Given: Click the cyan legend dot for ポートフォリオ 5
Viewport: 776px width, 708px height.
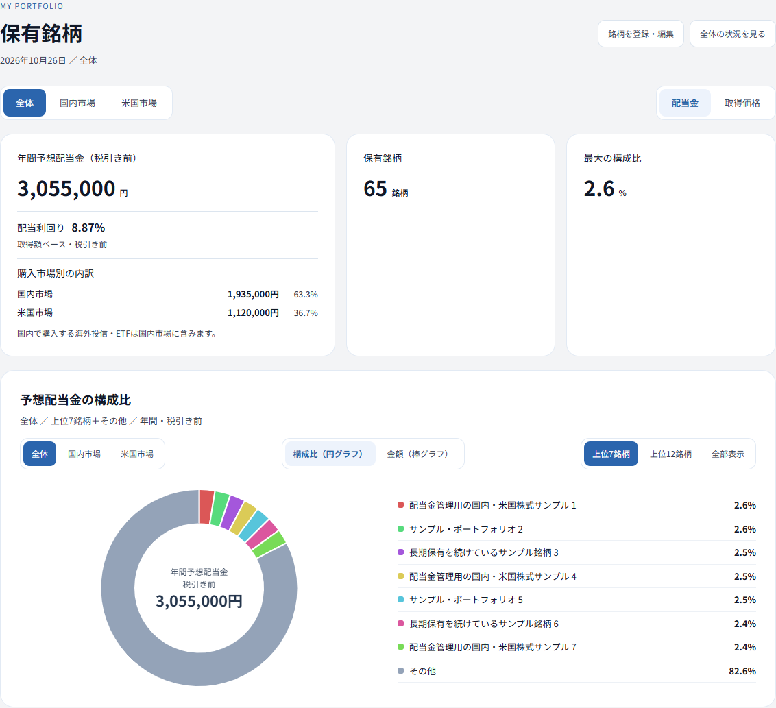Looking at the screenshot, I should (401, 600).
